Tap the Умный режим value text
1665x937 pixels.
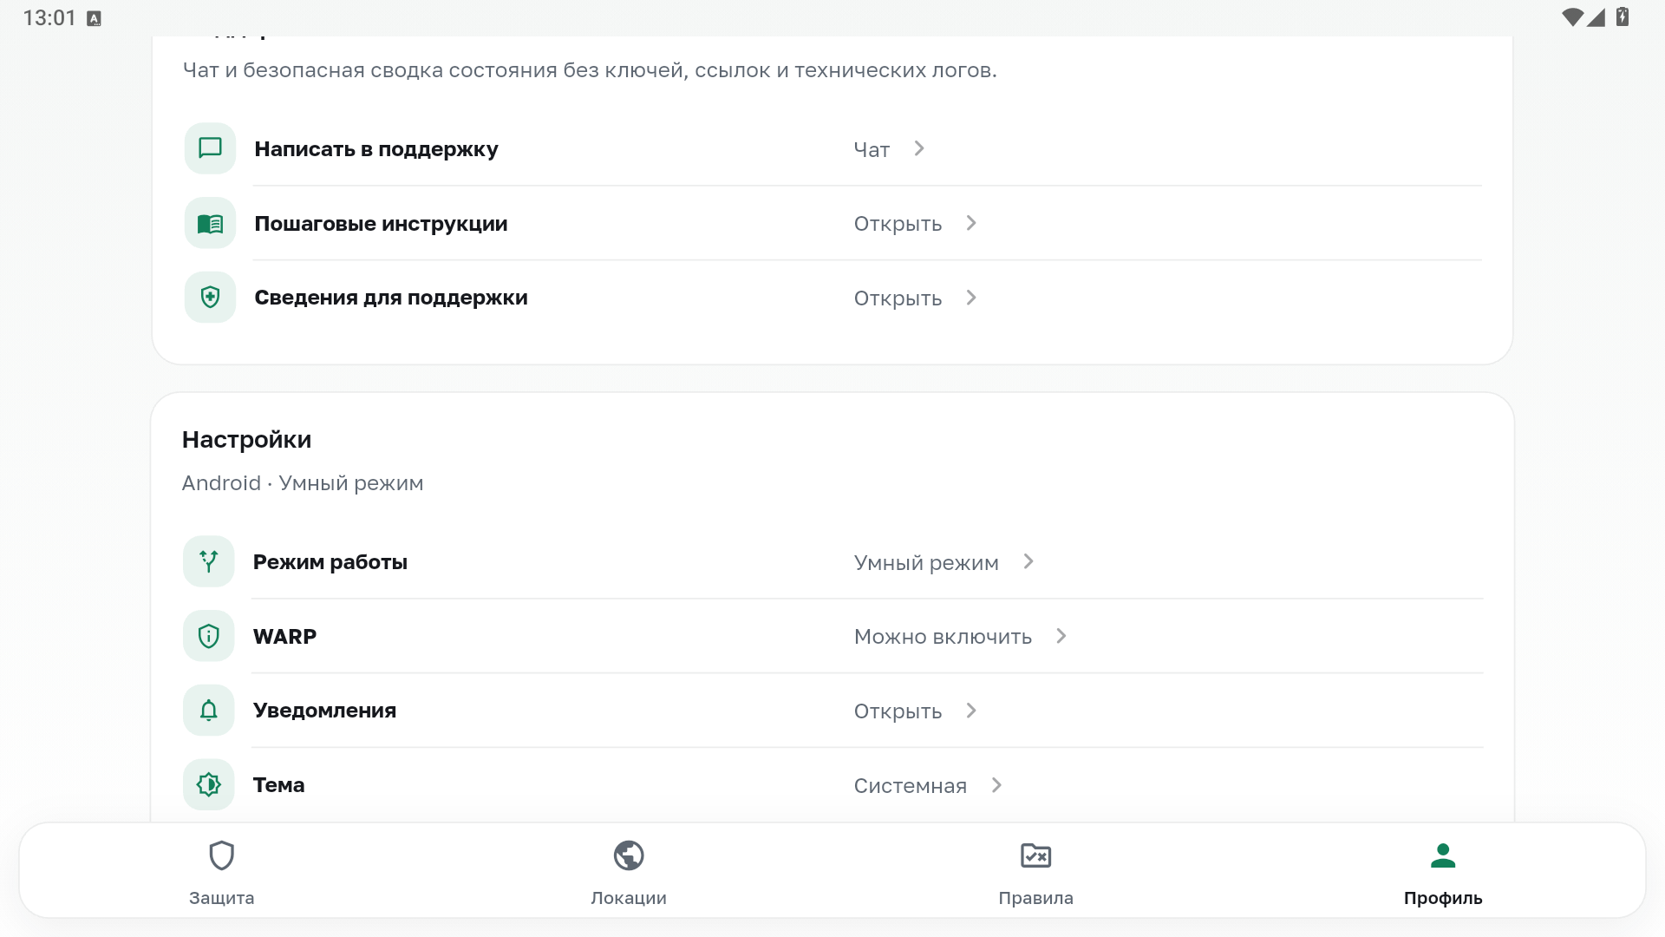926,562
